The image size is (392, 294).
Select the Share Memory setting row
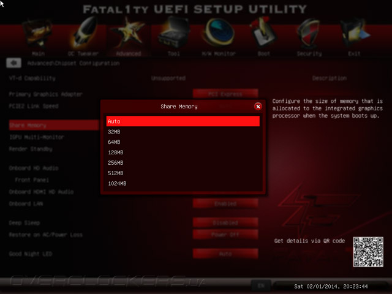[x=54, y=125]
